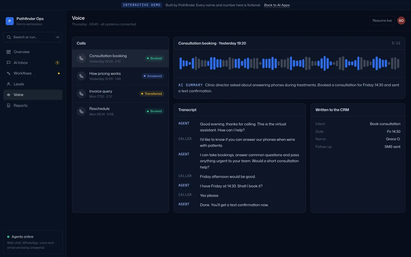Viewport: 411px width, 257px height.
Task: Click the Pathfinder Ops "P" logo icon
Action: [x=10, y=21]
